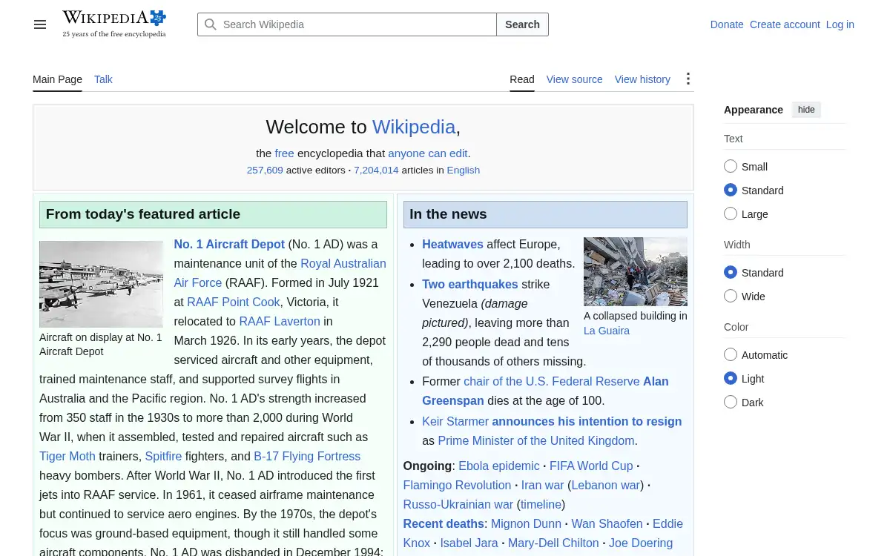
Task: Click the Log in link
Action: [x=840, y=24]
